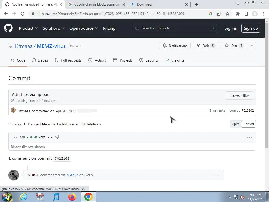Open the music player taskbar icon
Screen dimensions: 269x202
click(x=56, y=197)
